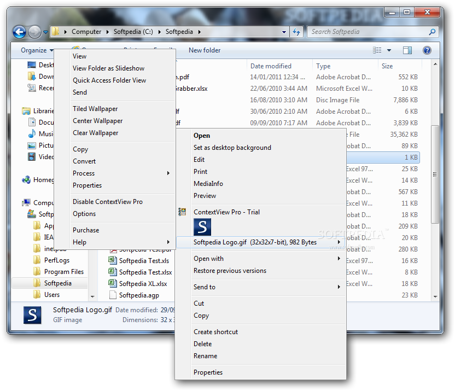Click the refresh button next to address bar

[x=296, y=32]
